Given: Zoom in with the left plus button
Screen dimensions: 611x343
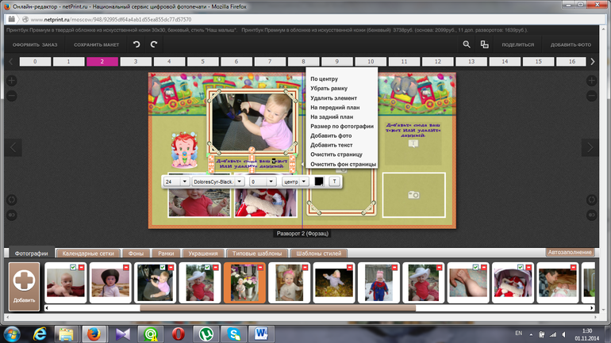Looking at the screenshot, I should click(x=12, y=81).
